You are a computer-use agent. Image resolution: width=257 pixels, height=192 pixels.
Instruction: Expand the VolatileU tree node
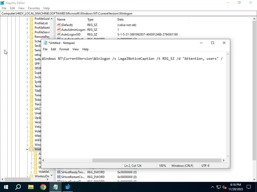click(31, 172)
